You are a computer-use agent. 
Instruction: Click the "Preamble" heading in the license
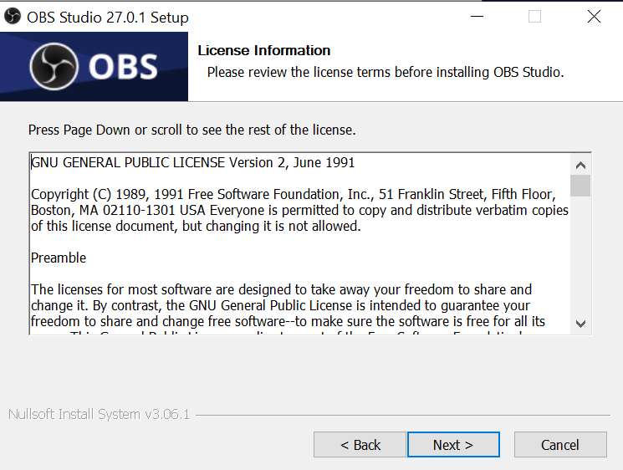(59, 258)
